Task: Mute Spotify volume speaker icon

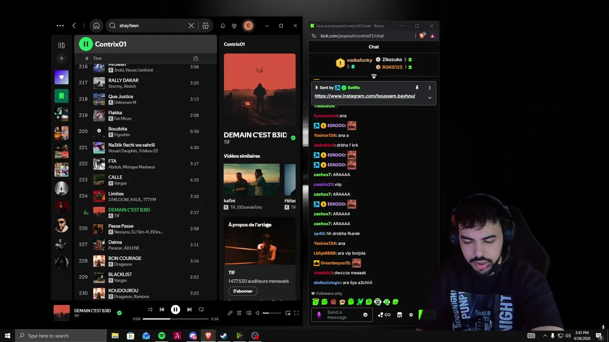Action: pyautogui.click(x=257, y=313)
